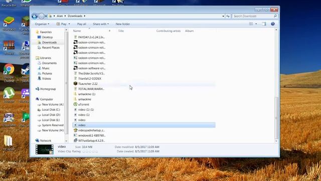Expand the view options dropdown arrow
The image size is (321, 181).
click(x=256, y=24)
